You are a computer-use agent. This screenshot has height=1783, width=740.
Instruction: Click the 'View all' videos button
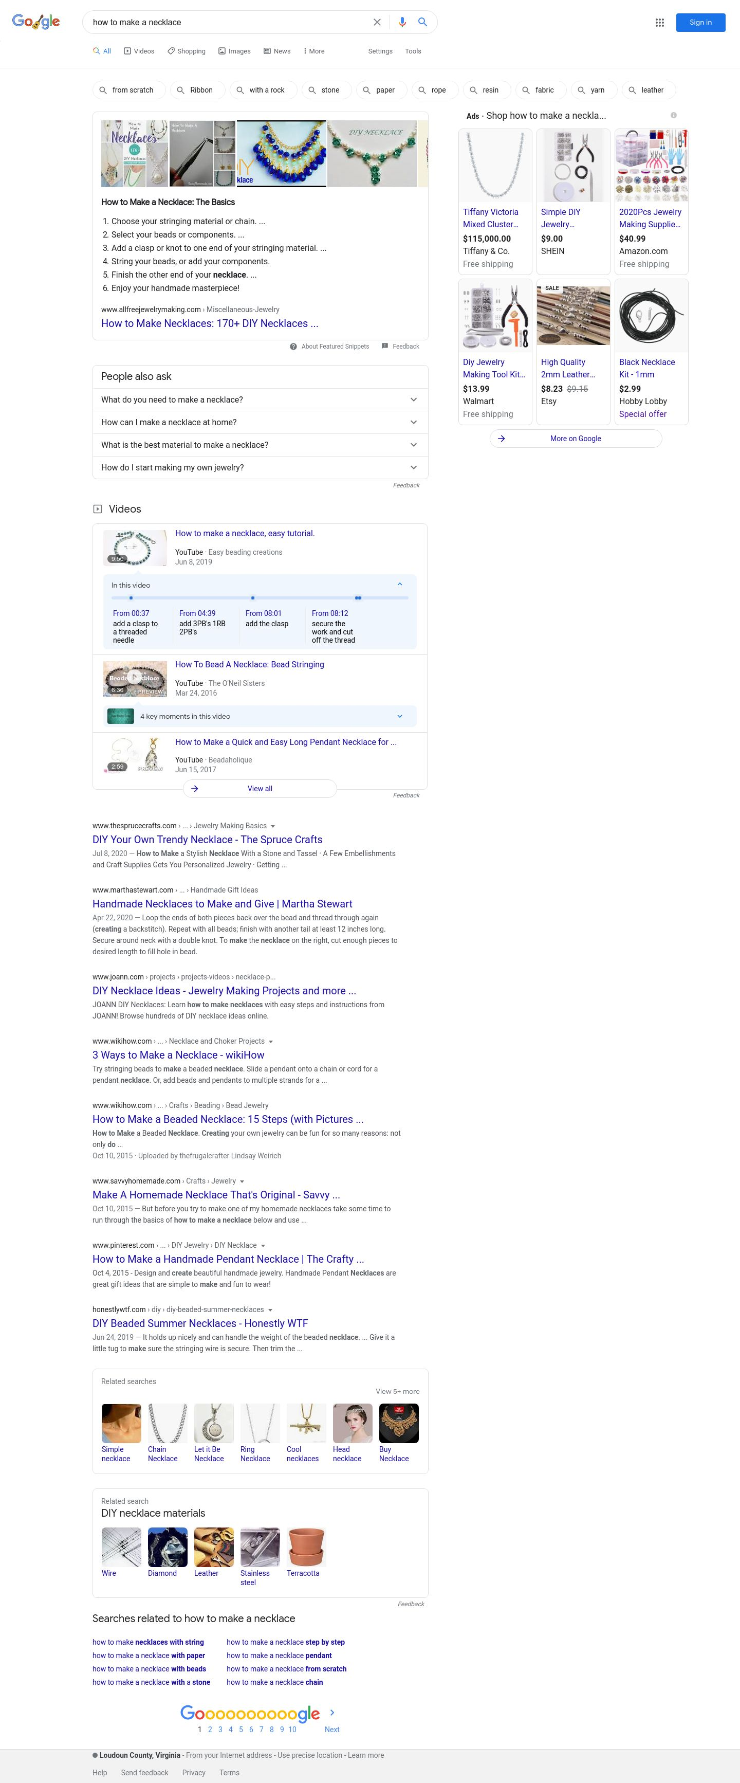(260, 788)
